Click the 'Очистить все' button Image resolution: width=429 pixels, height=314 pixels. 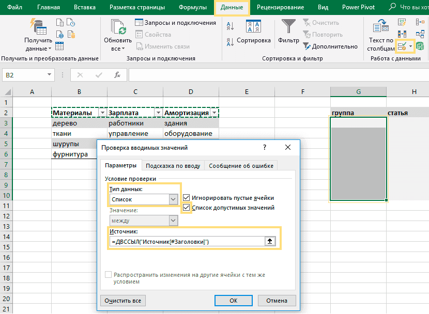122,301
